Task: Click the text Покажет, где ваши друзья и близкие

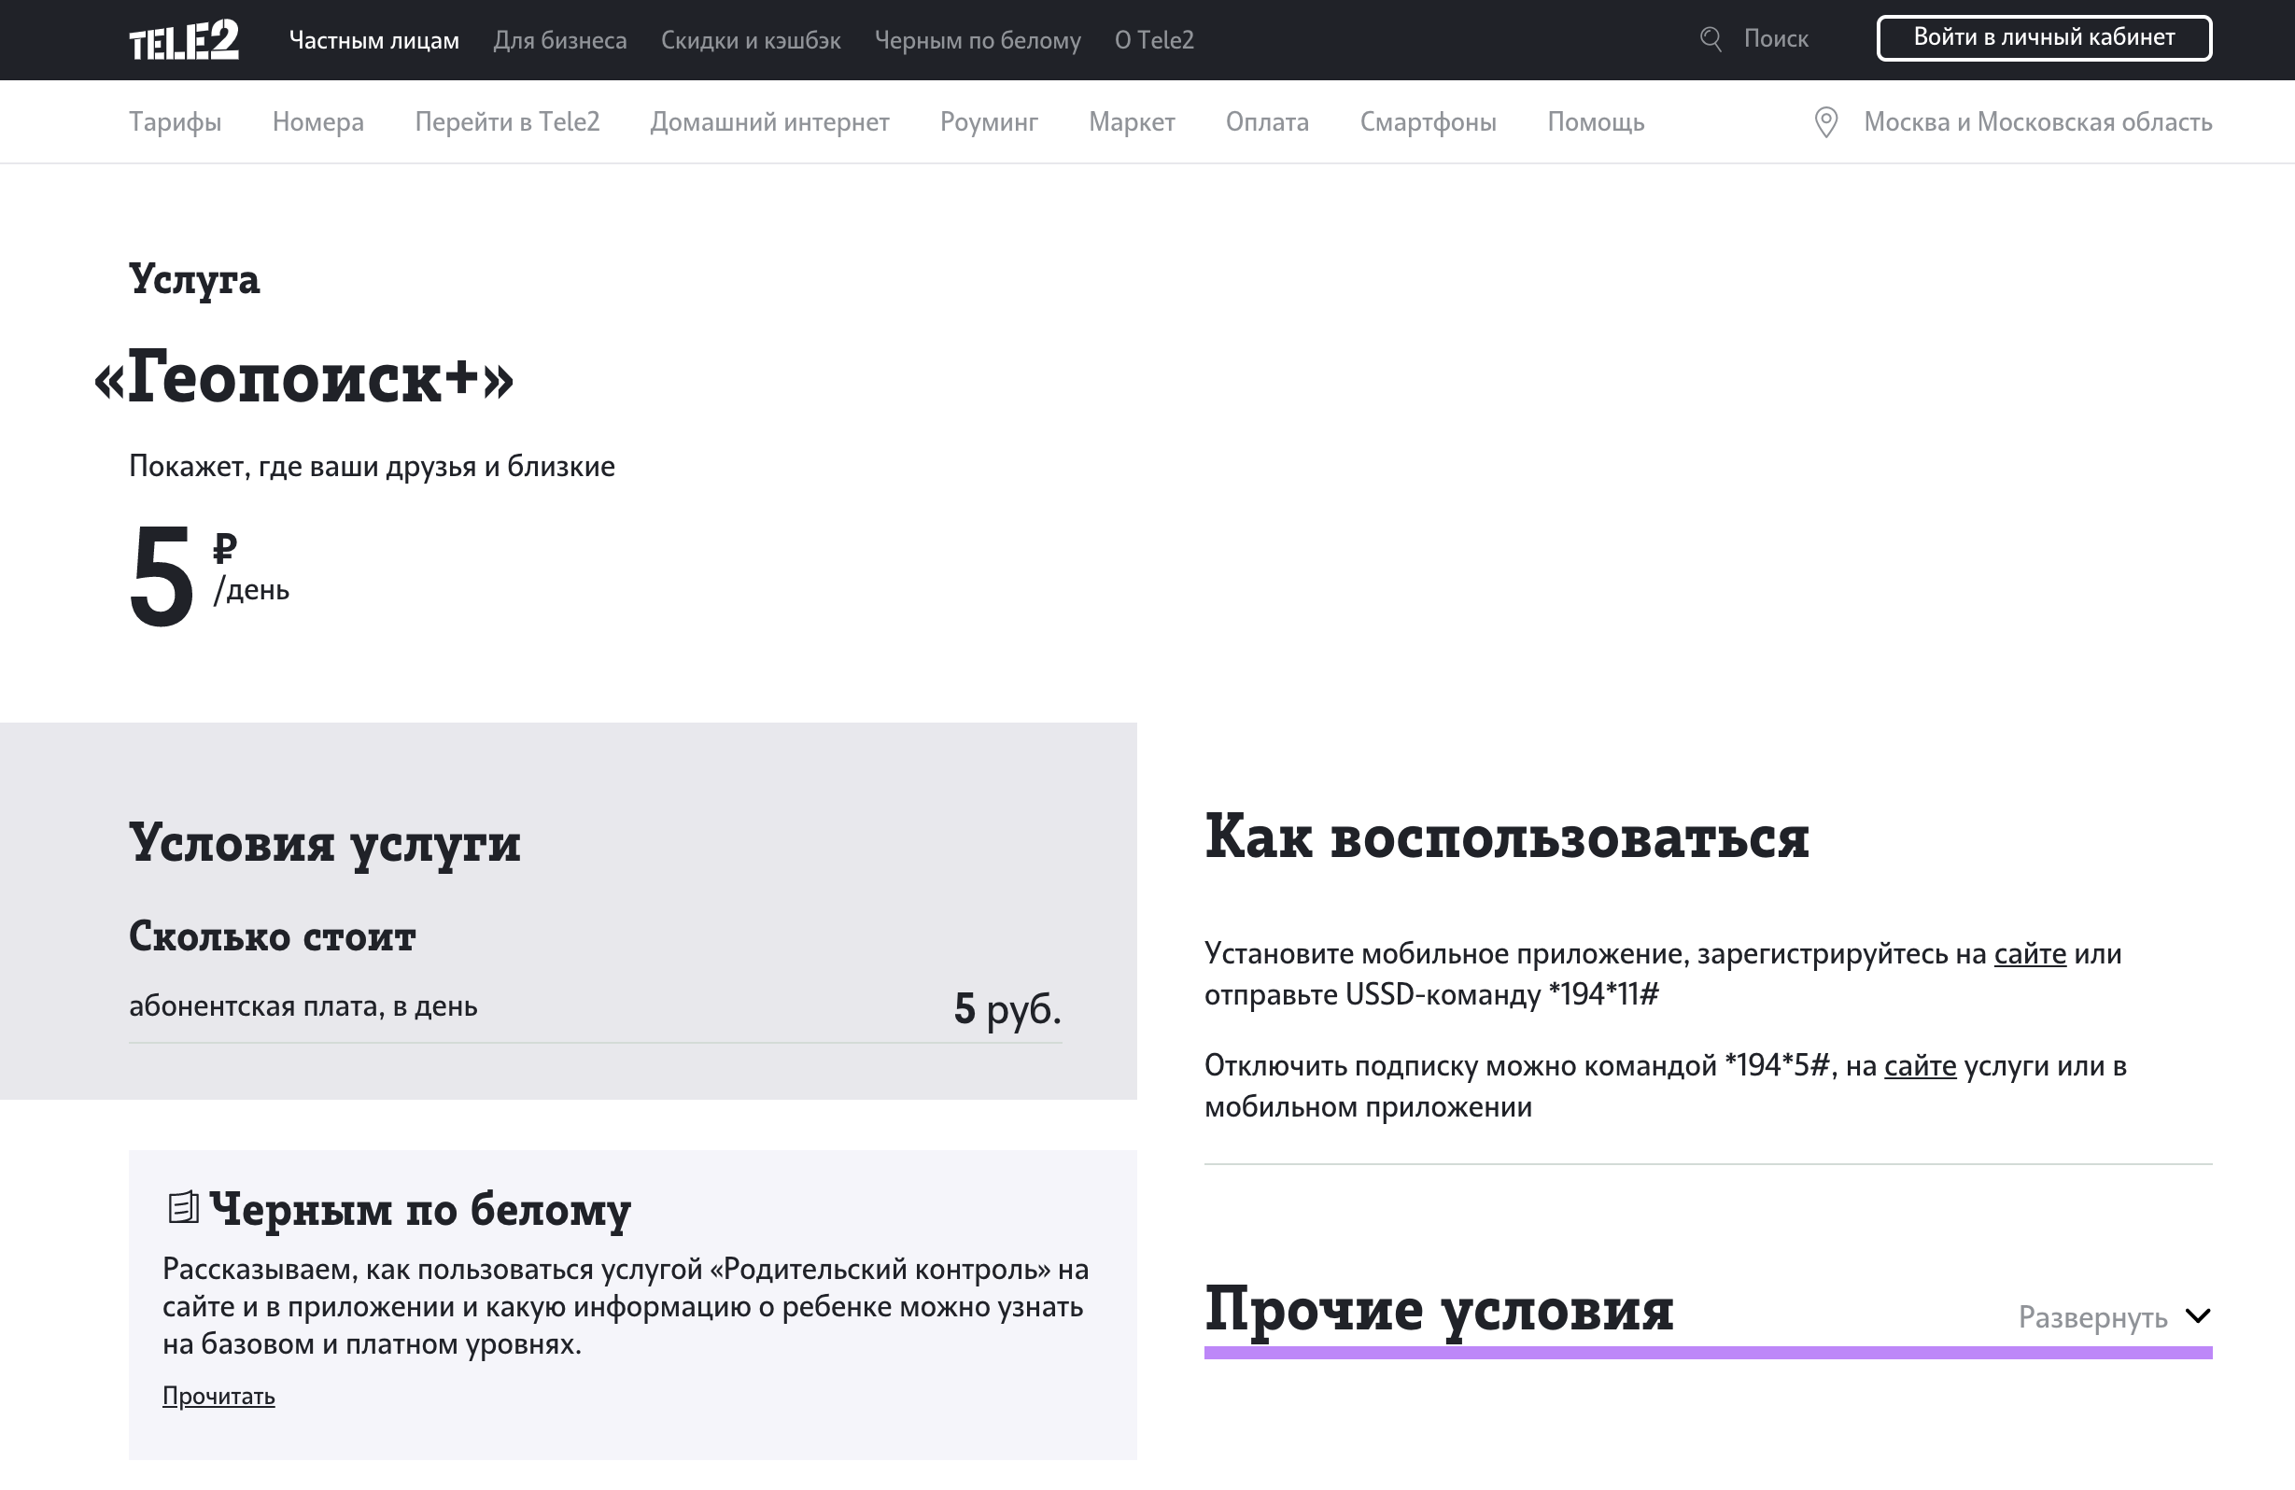Action: [373, 467]
